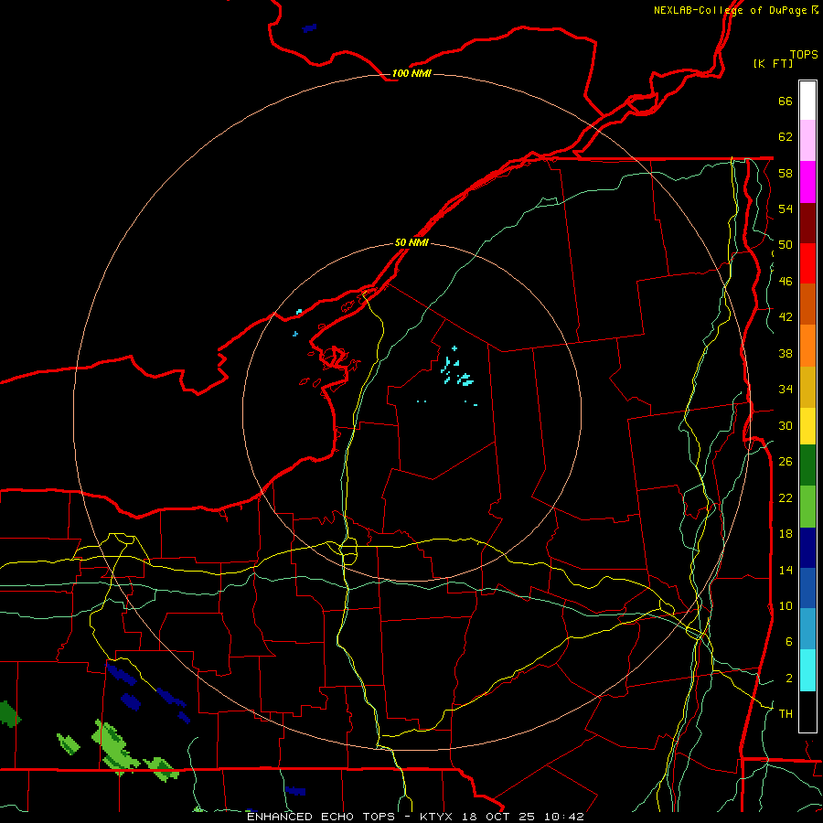Click the "38" legend value

point(786,353)
